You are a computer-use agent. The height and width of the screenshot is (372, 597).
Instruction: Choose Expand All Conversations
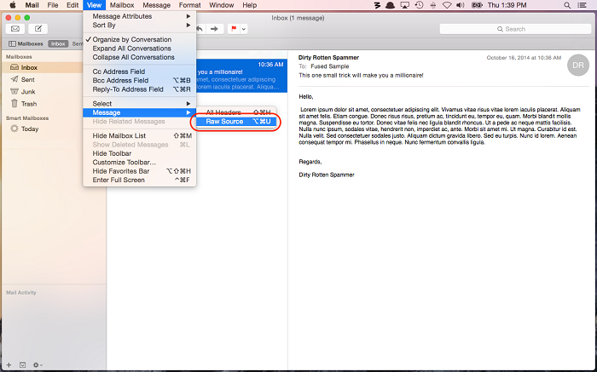(x=140, y=49)
